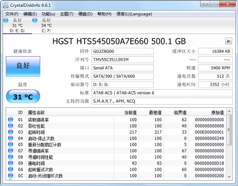Open the 编辑(E) menu
The image size is (238, 186).
(30, 14)
